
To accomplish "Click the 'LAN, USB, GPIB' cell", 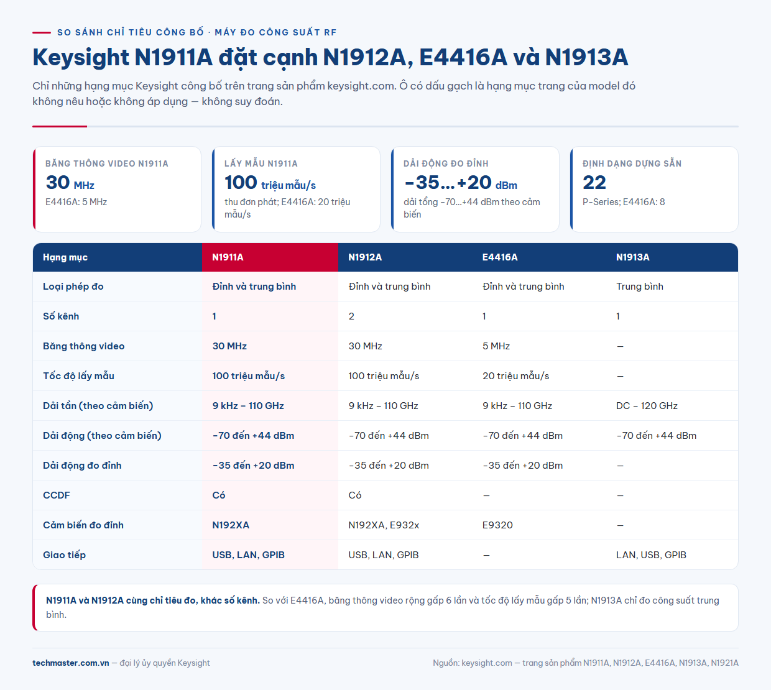I will coord(672,555).
